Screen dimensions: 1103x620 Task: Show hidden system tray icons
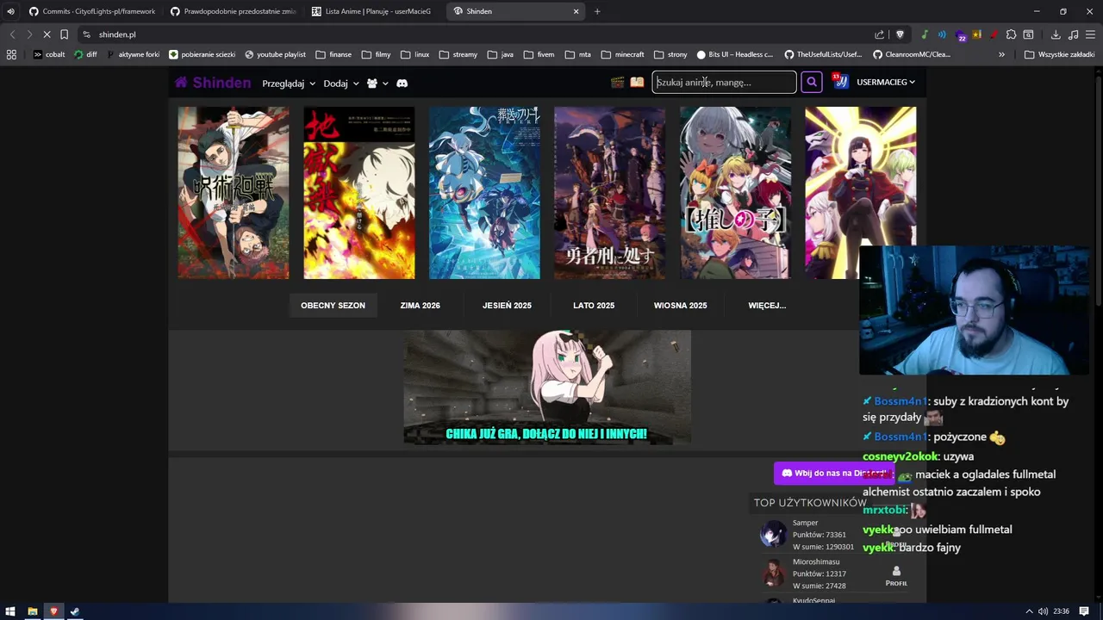click(1029, 611)
